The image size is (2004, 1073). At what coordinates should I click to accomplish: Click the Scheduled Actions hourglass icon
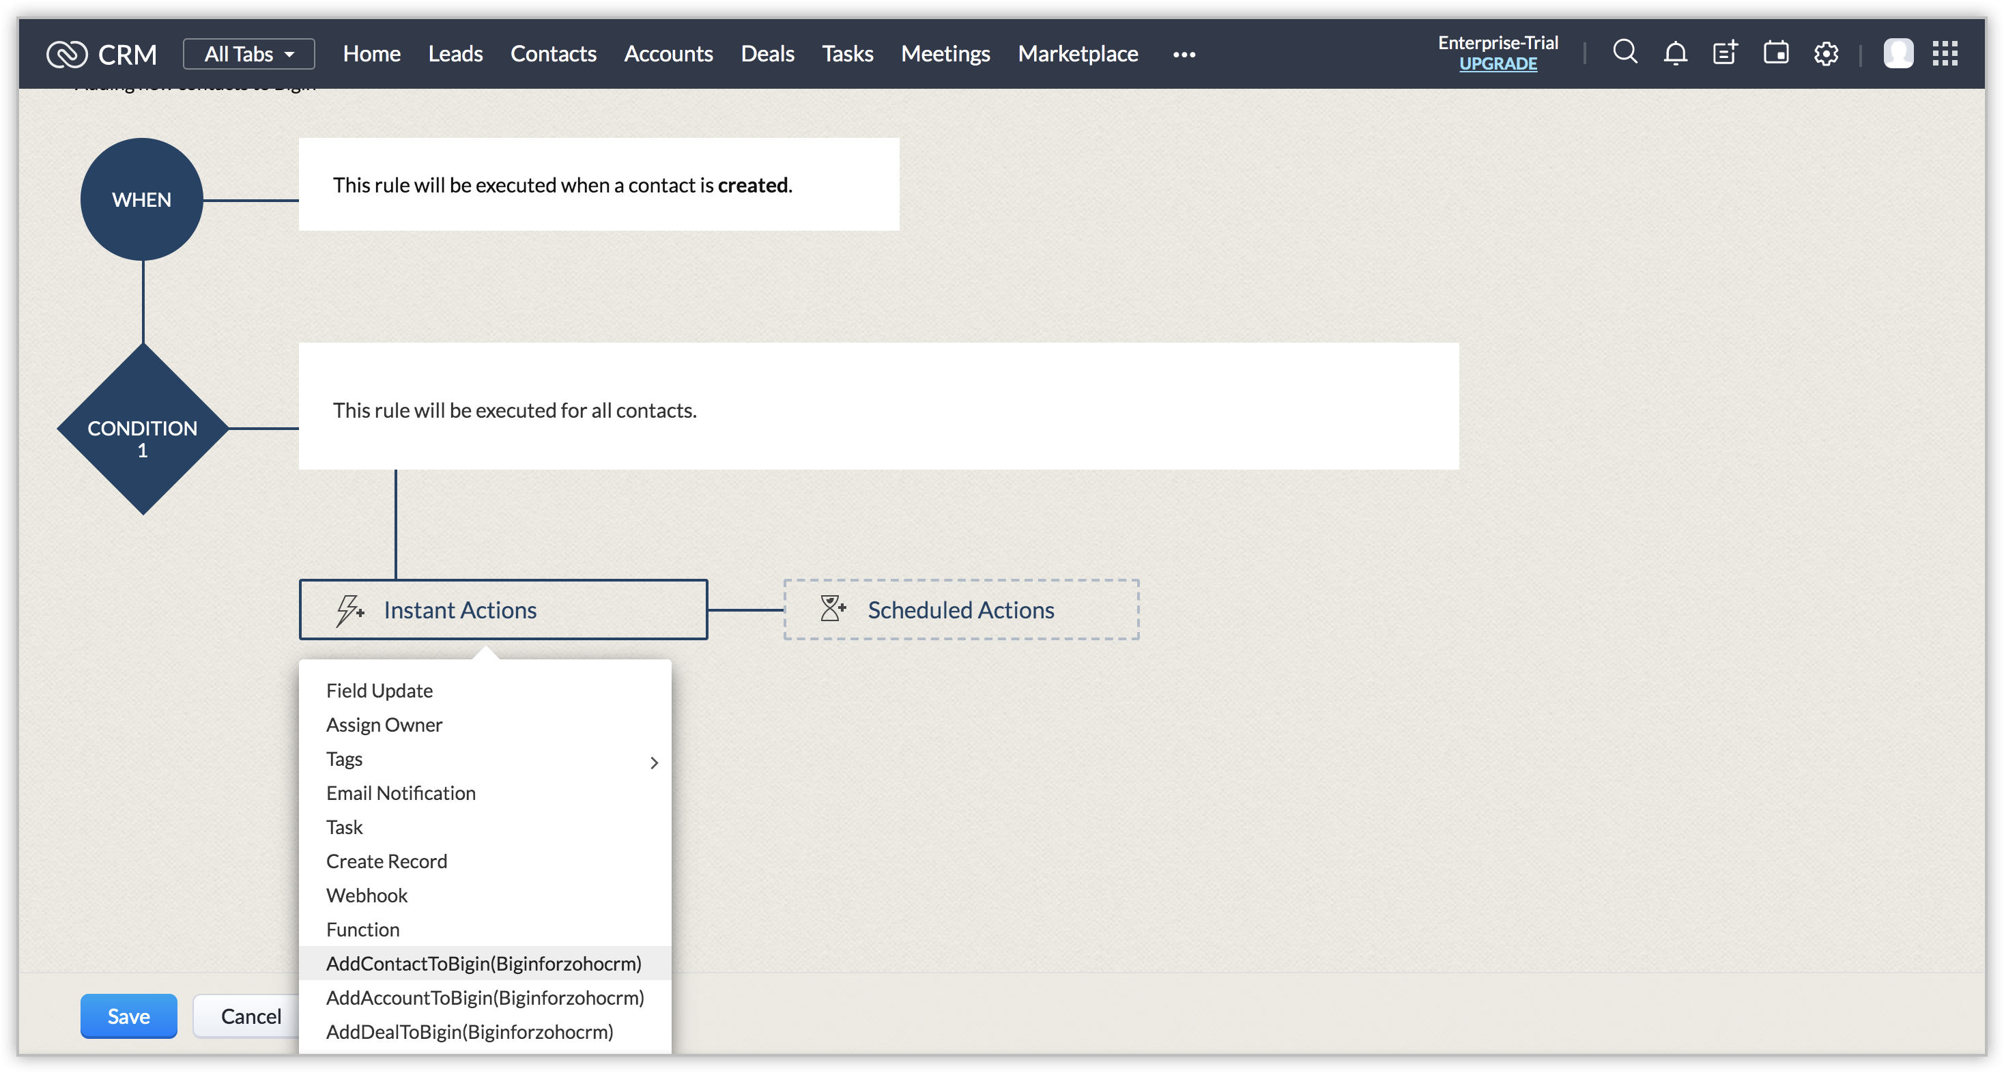833,608
